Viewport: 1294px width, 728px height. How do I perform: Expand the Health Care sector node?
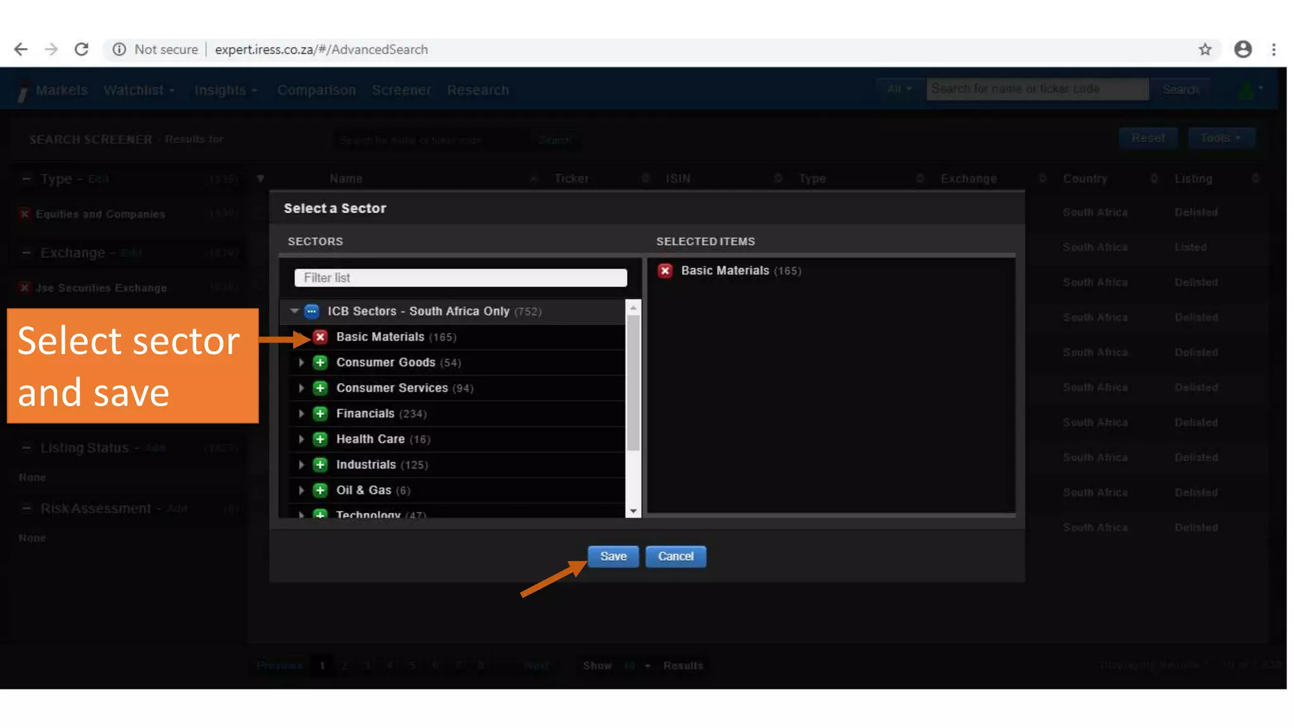[301, 439]
